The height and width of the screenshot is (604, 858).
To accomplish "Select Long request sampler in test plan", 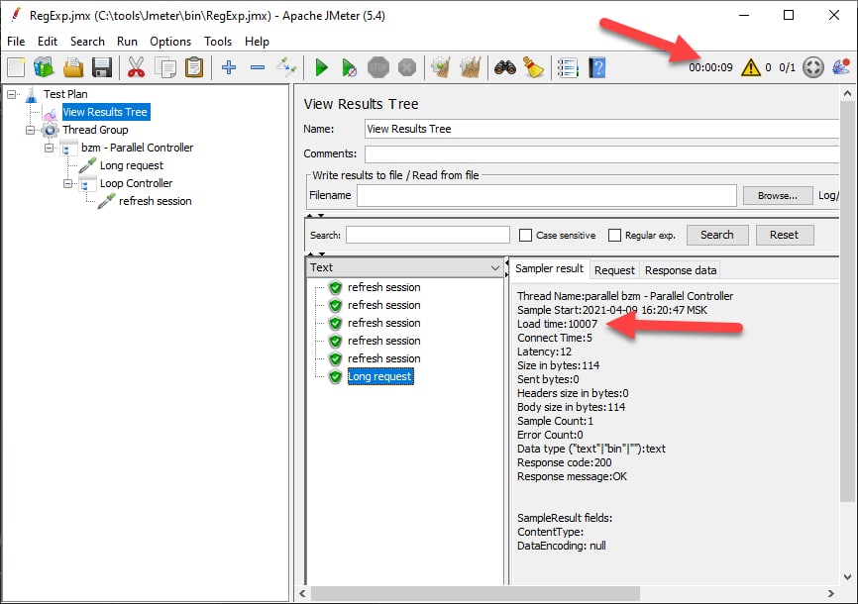I will [x=132, y=165].
